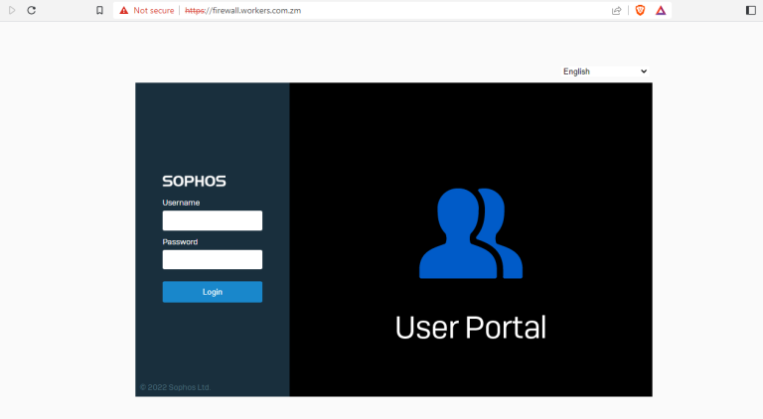Click the SOPHOS logo
Screen dimensions: 763x419
coord(194,182)
